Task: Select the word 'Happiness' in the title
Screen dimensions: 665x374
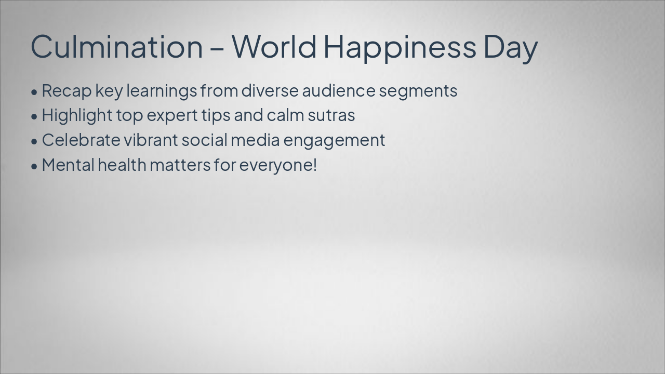Action: [399, 46]
